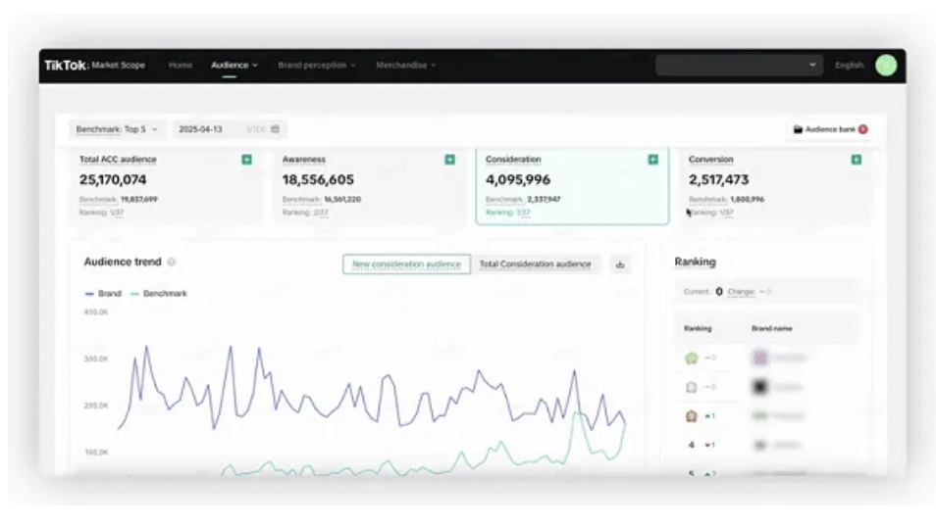Image resolution: width=936 pixels, height=527 pixels.
Task: Click the info icon beside Audience trend
Action: point(172,263)
